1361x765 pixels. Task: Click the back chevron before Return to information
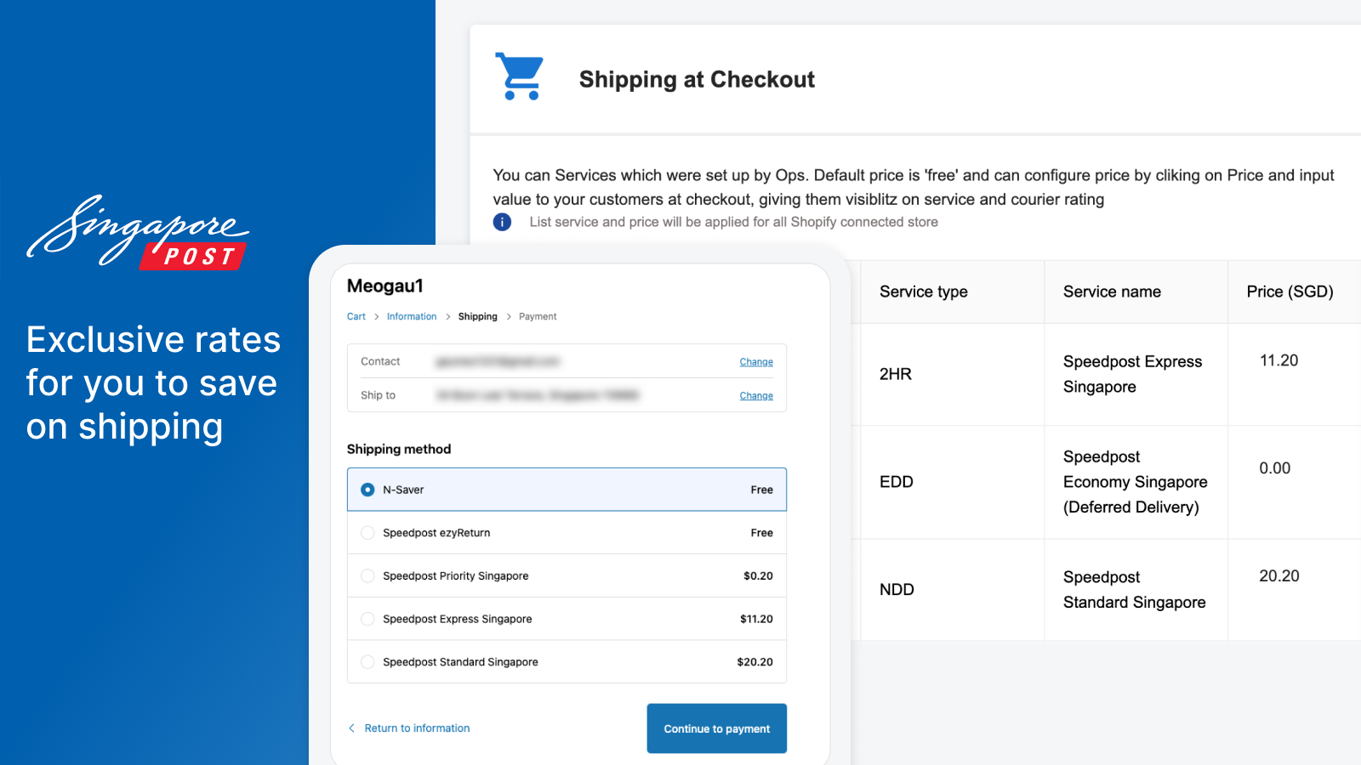(x=351, y=728)
